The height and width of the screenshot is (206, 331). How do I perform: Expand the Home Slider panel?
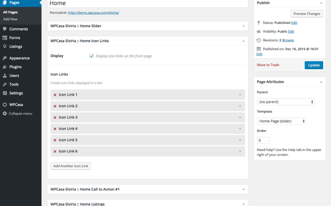coord(243,26)
